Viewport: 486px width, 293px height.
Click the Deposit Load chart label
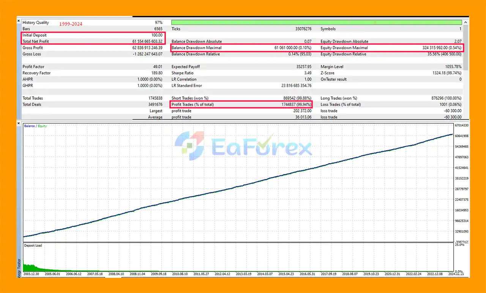click(x=33, y=246)
